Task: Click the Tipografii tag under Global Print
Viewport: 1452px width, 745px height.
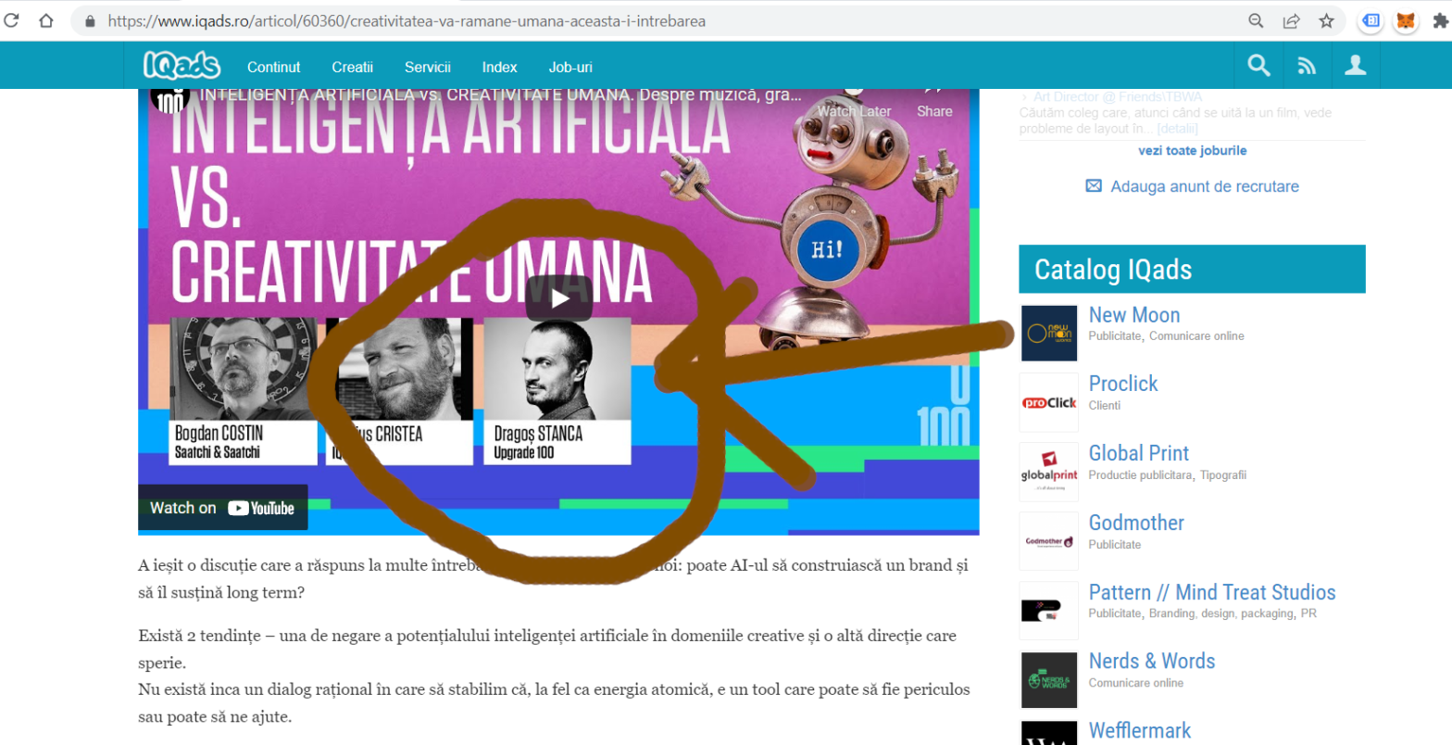Action: pos(1223,475)
